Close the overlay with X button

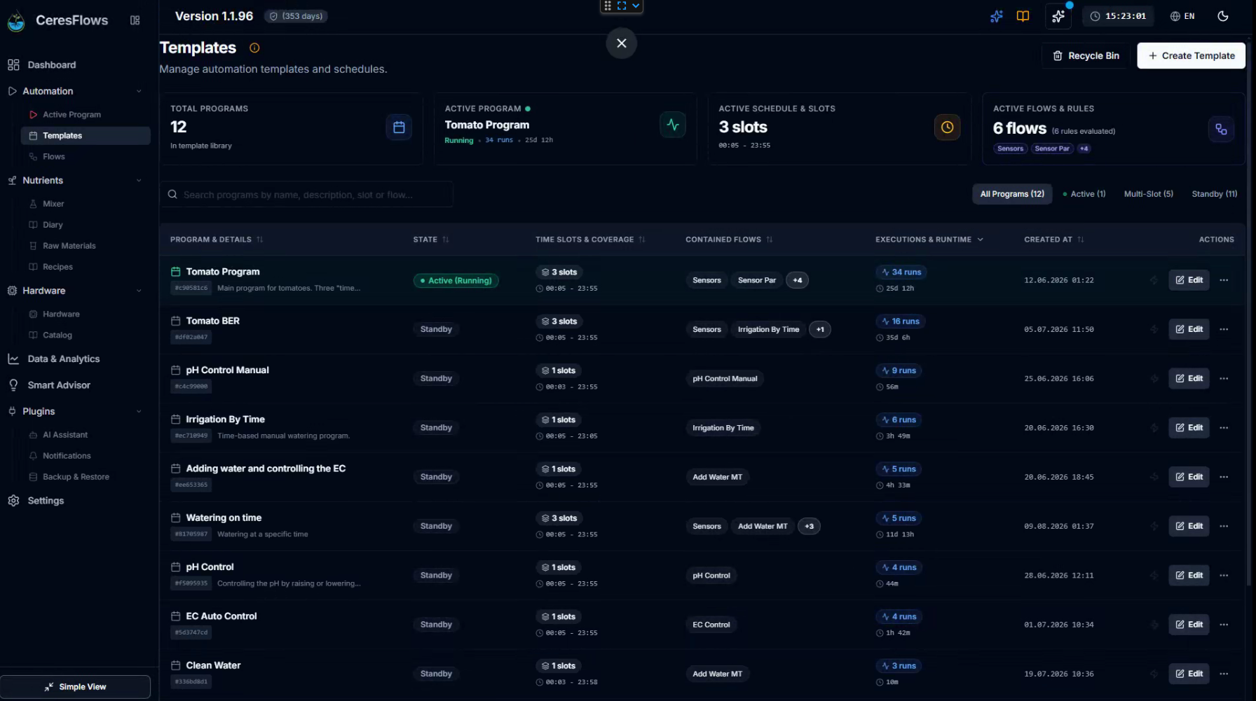coord(621,43)
